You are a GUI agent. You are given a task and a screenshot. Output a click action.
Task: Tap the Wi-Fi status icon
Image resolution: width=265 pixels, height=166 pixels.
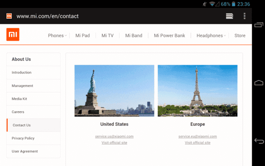click(212, 4)
